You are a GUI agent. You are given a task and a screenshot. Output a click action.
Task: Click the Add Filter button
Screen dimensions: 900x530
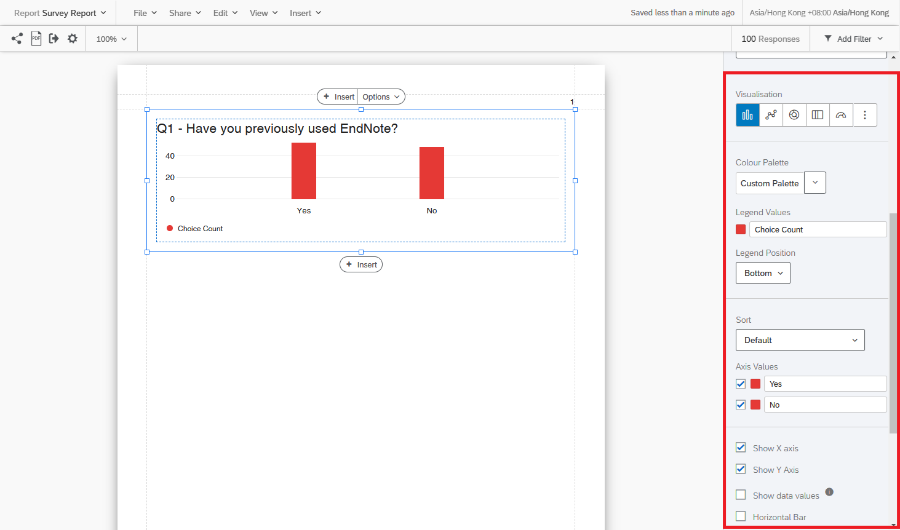(x=853, y=39)
